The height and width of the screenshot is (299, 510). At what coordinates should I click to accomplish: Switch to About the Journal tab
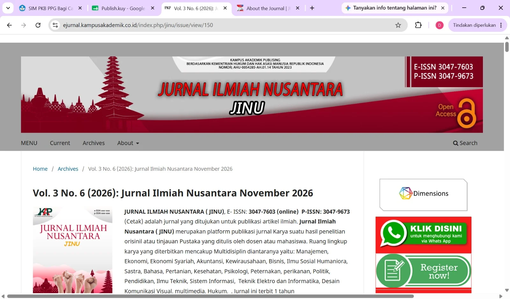coord(268,8)
